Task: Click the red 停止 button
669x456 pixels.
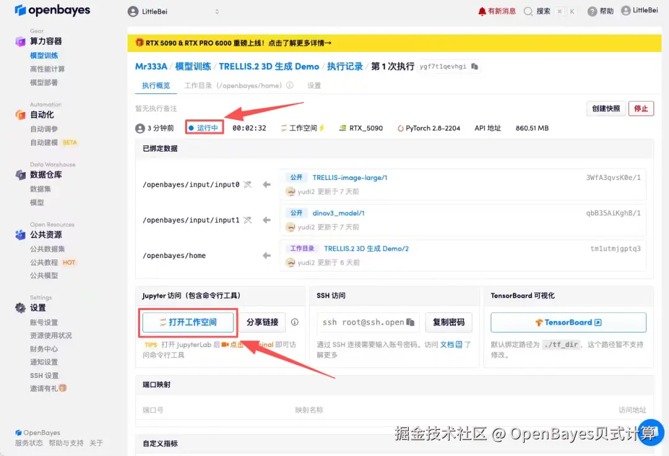Action: [x=641, y=109]
